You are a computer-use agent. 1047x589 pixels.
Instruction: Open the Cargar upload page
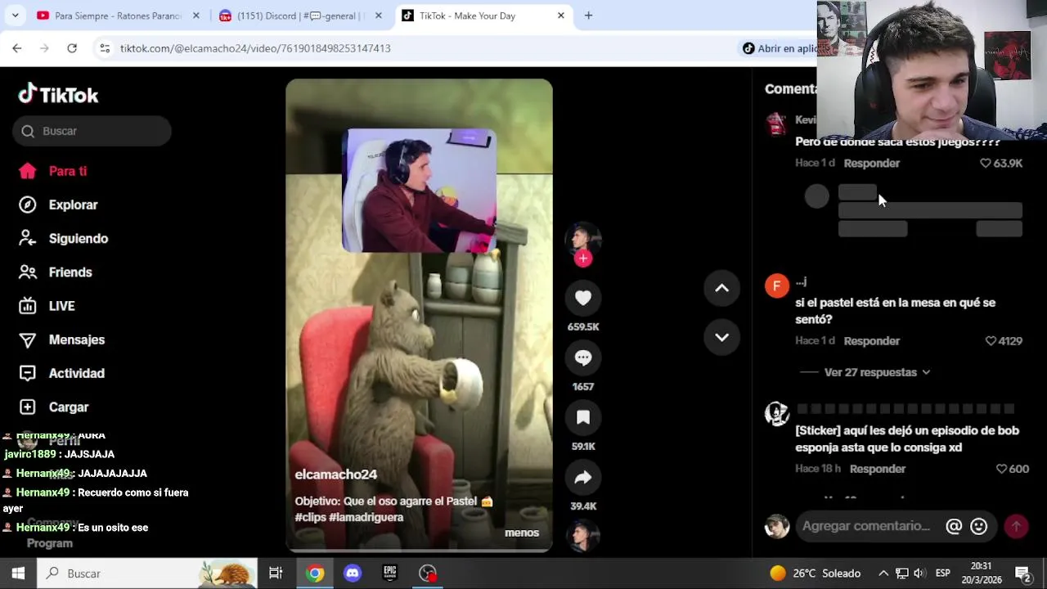54,407
